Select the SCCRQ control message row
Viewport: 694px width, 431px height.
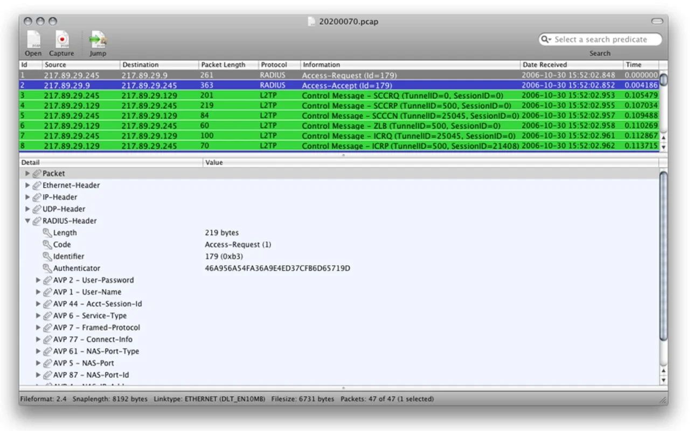(339, 95)
